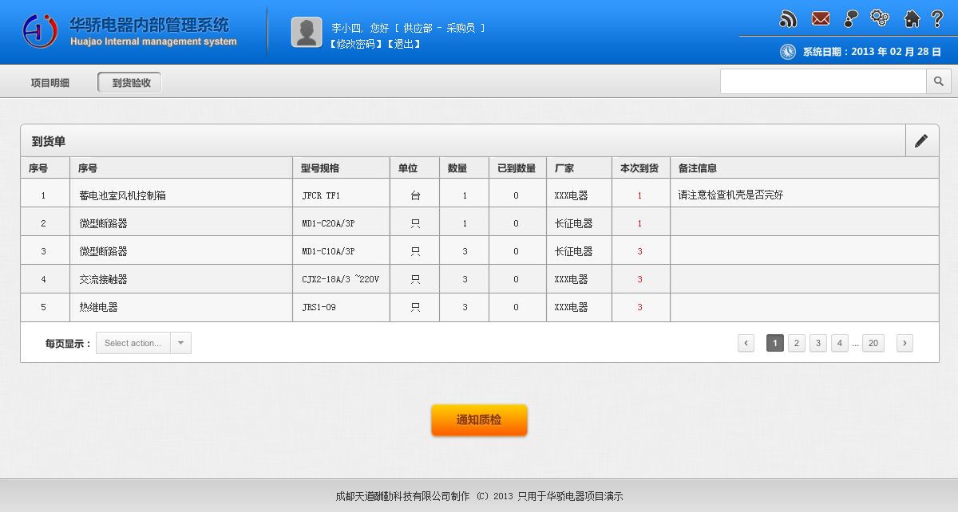Click the unit 台 cell
This screenshot has height=512, width=958.
coord(414,195)
